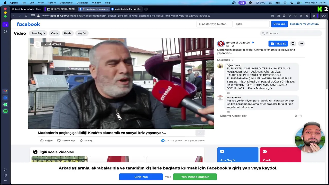This screenshot has width=329, height=185.
Task: Open the Apple menu
Action: (5, 3)
